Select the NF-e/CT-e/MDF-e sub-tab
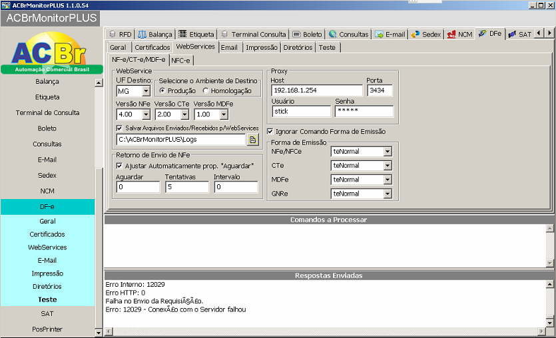 139,59
